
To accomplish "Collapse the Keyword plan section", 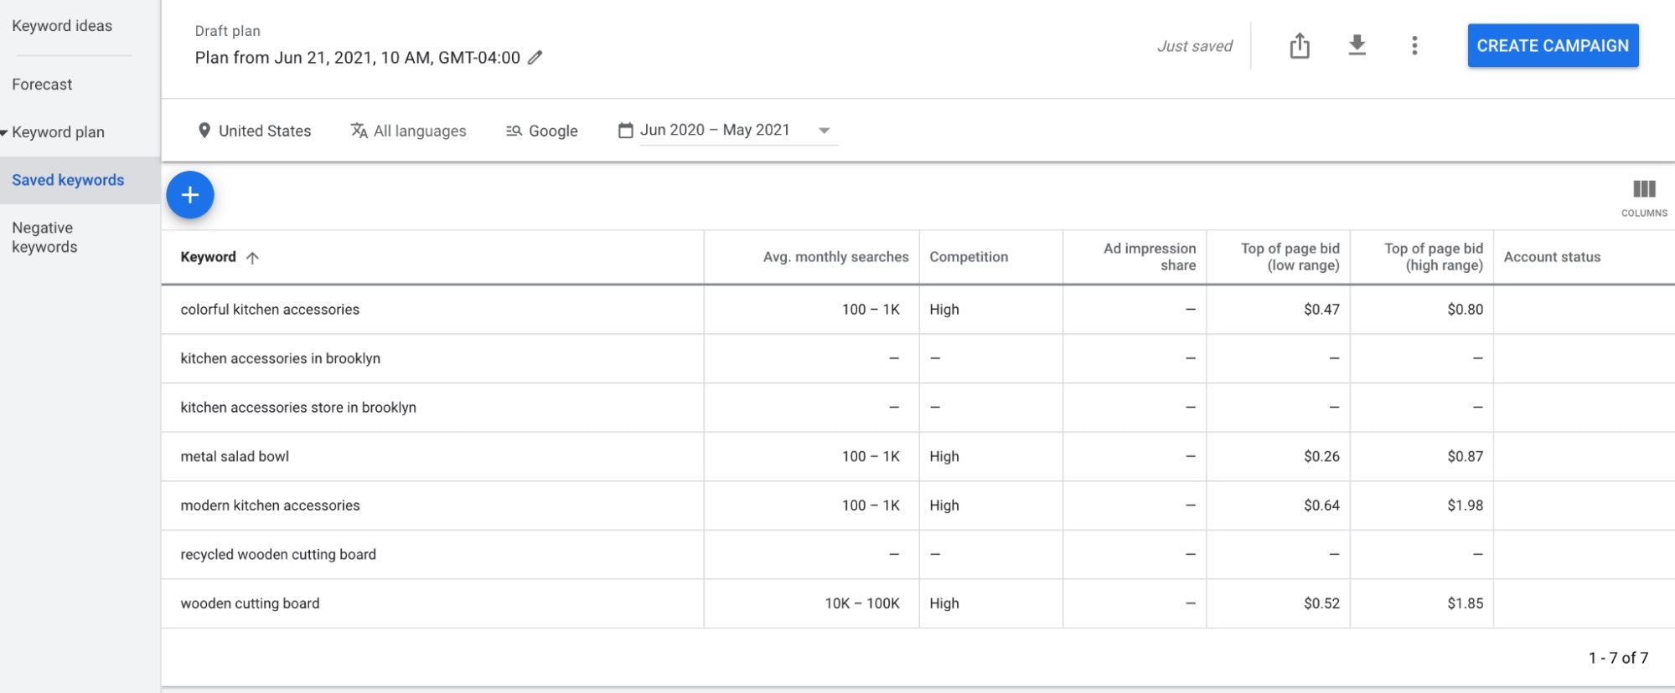I will pyautogui.click(x=5, y=132).
